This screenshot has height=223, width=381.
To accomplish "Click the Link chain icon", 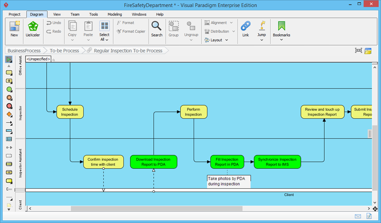I will [246, 28].
